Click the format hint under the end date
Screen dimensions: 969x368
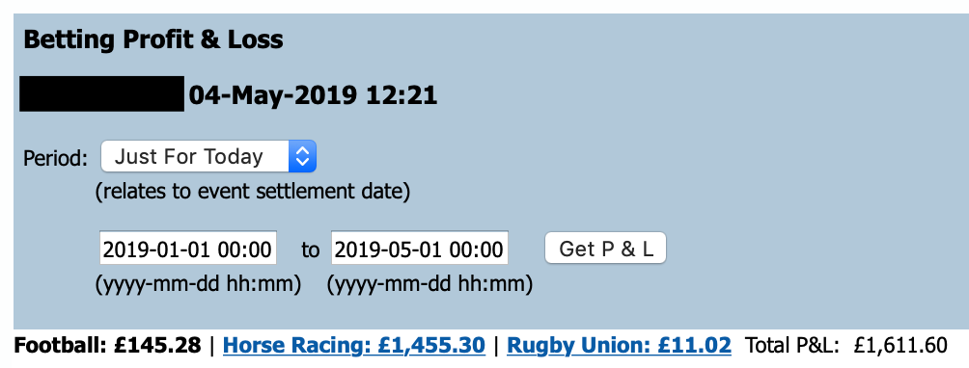429,284
